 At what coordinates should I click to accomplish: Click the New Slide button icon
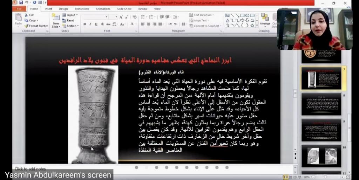pyautogui.click(x=56, y=18)
